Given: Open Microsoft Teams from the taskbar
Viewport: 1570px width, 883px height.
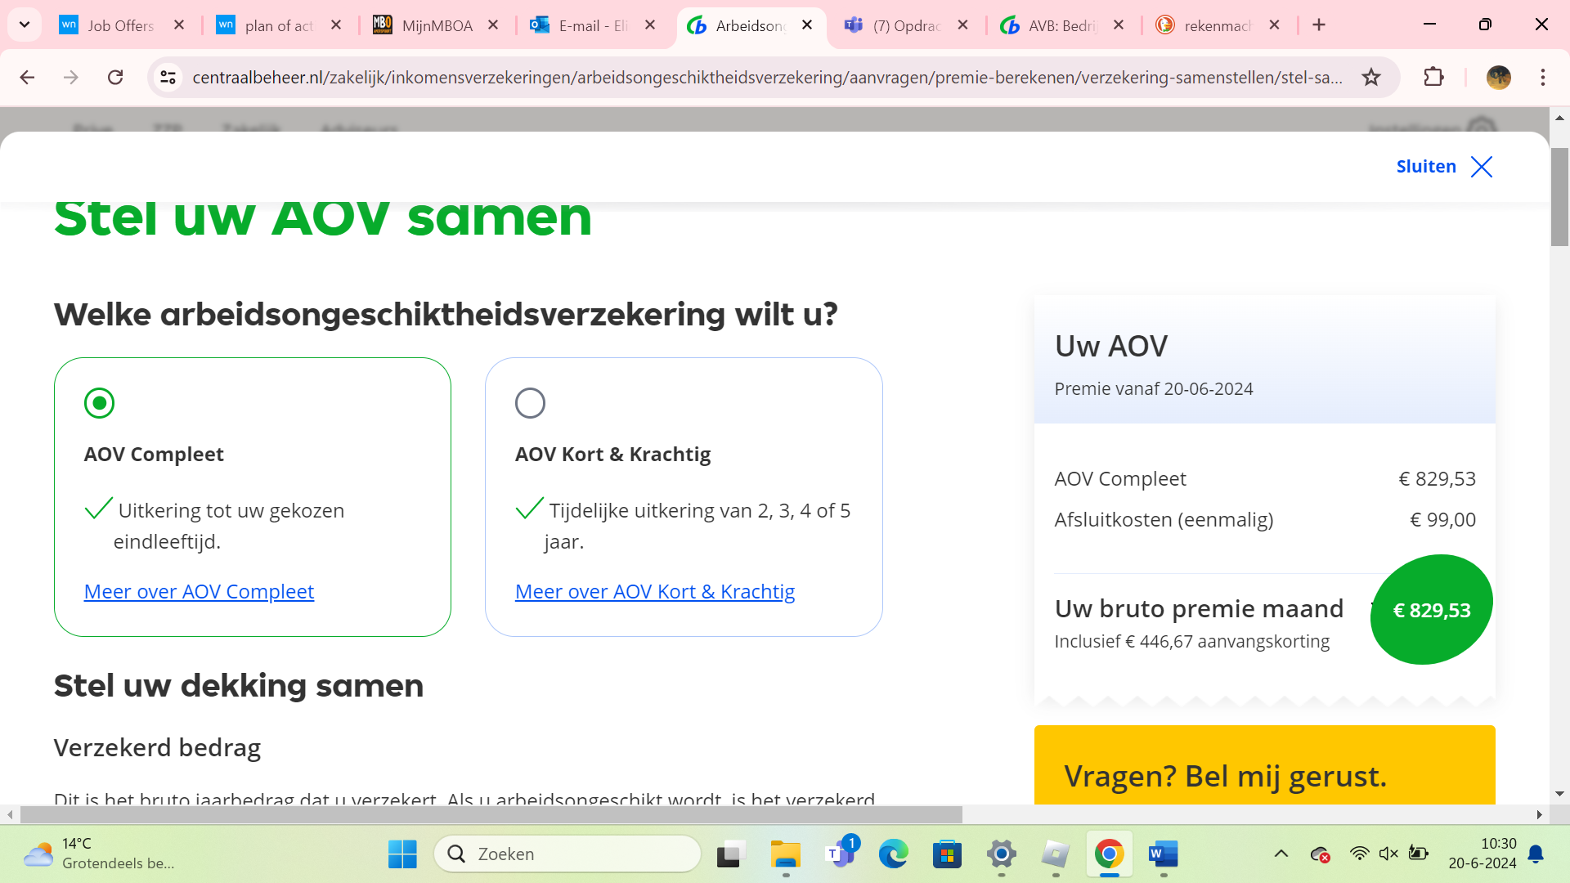Looking at the screenshot, I should click(x=840, y=854).
